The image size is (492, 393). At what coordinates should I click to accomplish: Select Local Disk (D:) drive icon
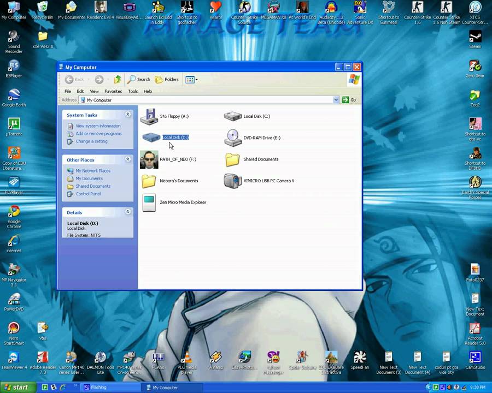[x=151, y=137]
